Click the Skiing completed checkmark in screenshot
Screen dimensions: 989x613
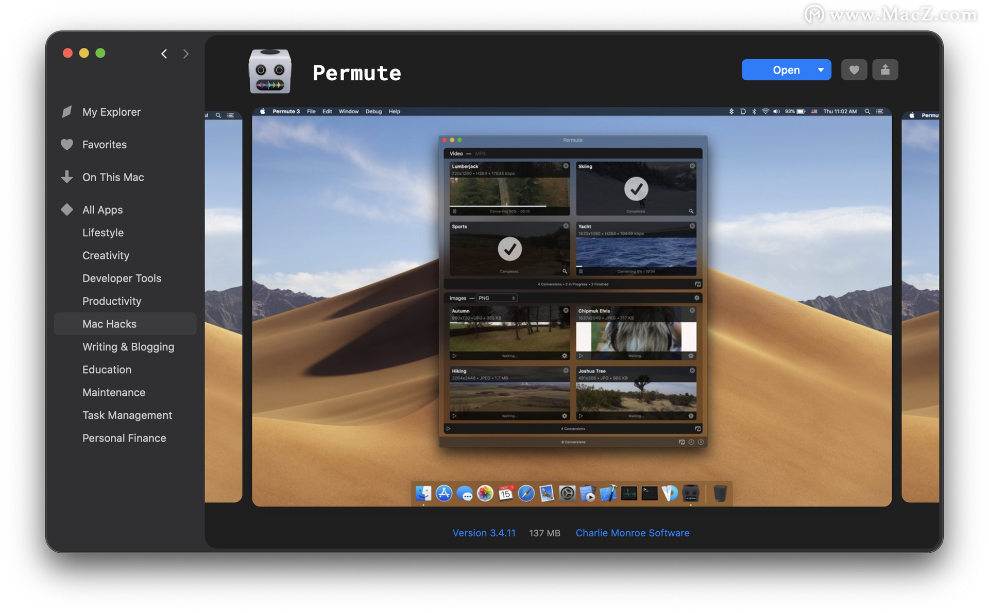point(636,189)
